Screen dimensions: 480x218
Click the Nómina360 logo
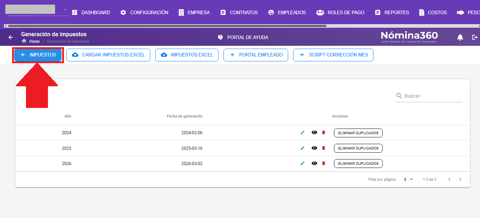(409, 37)
